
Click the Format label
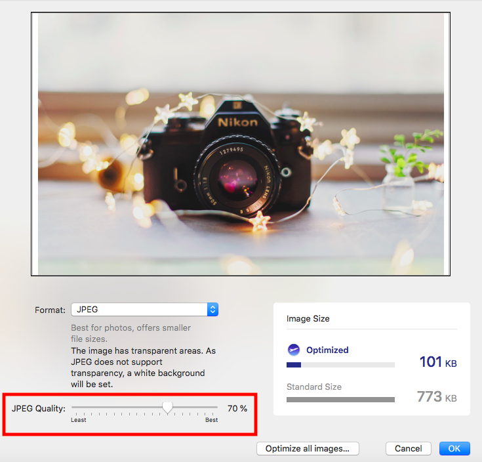(x=50, y=310)
